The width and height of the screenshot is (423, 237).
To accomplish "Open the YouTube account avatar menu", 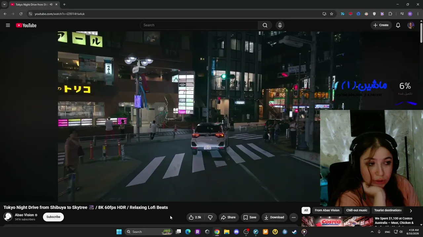I will point(411,25).
